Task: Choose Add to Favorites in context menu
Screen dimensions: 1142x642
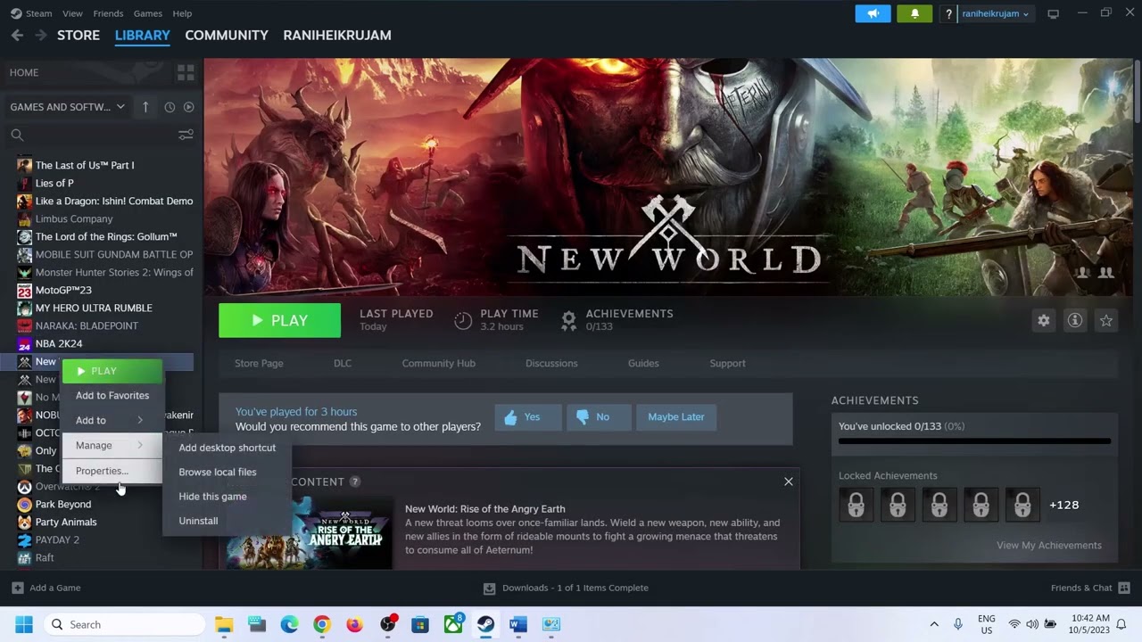Action: (112, 395)
